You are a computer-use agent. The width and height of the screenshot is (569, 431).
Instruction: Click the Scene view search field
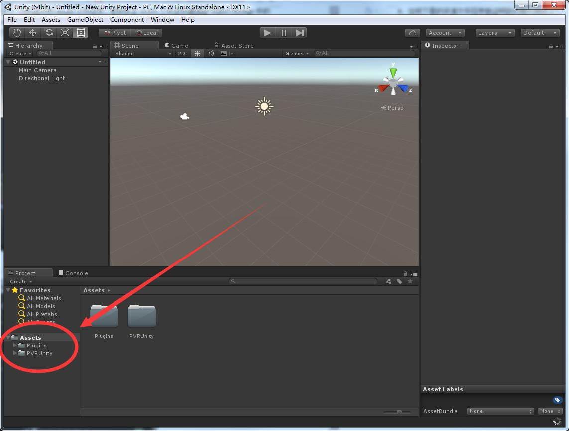364,53
